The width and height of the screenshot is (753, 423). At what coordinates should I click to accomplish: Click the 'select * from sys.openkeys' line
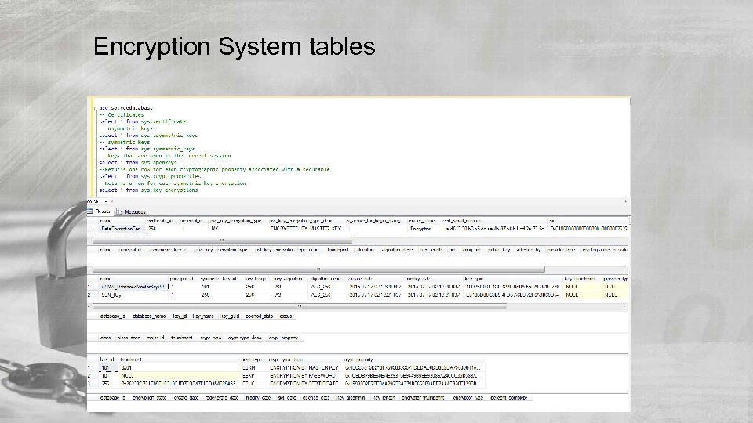(x=138, y=163)
